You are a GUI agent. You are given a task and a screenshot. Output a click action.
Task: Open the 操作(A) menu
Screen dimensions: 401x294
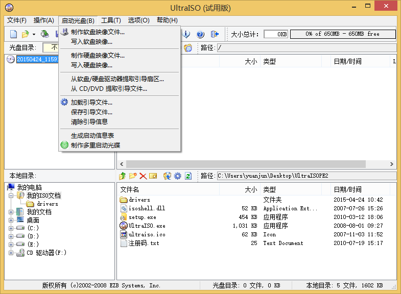tap(44, 20)
